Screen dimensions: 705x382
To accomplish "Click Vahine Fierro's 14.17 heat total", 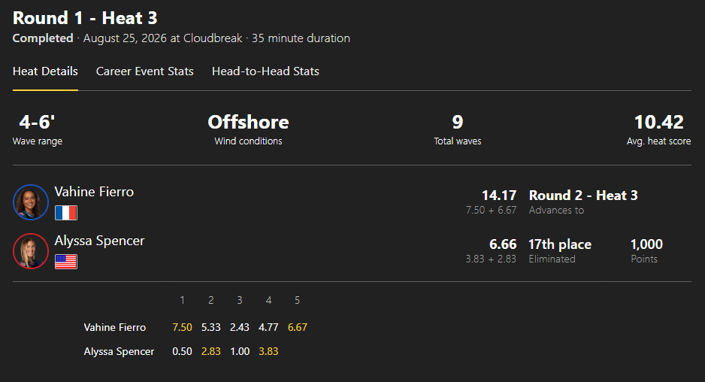I will click(499, 196).
